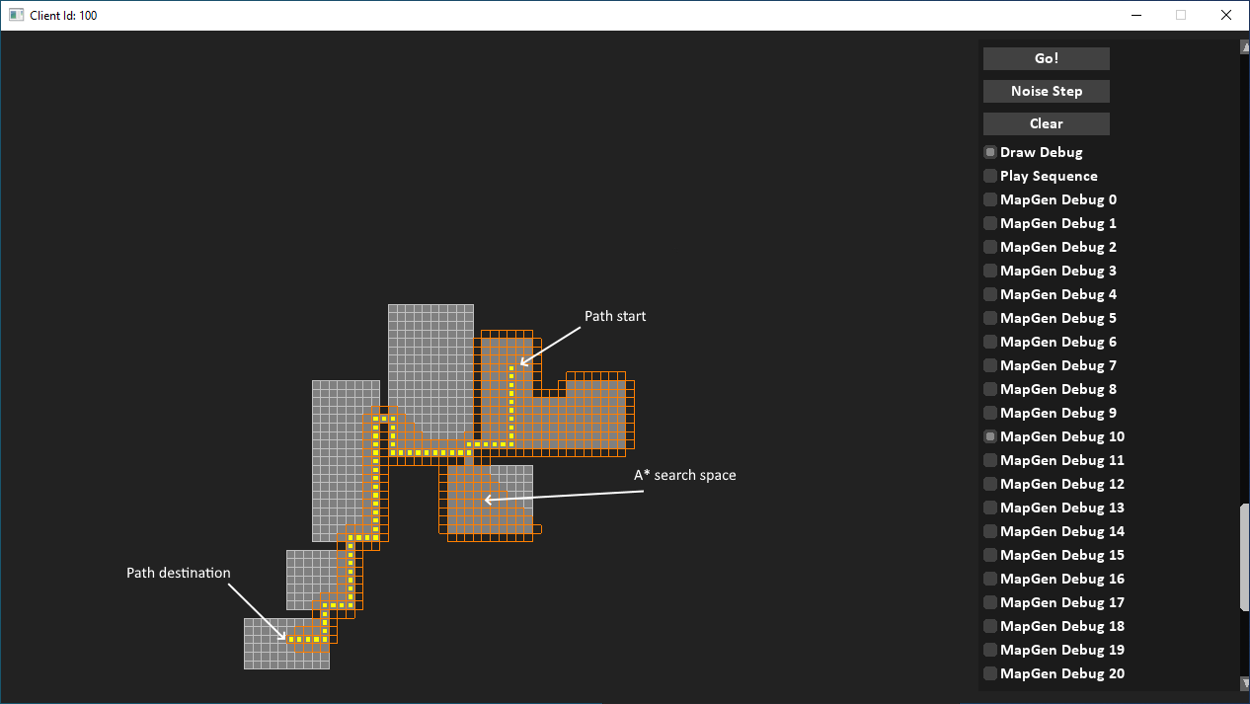
Task: Disable MapGen Debug 10
Action: pos(989,435)
